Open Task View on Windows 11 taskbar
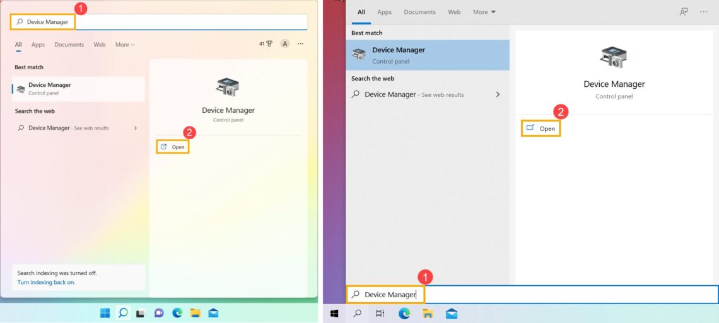This screenshot has width=719, height=323. click(x=141, y=314)
